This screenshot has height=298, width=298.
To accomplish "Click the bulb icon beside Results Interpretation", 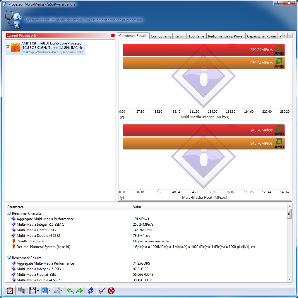I will click(x=14, y=241).
